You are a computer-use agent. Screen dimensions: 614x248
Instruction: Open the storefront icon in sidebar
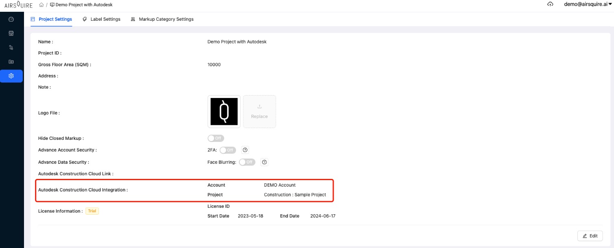[11, 33]
